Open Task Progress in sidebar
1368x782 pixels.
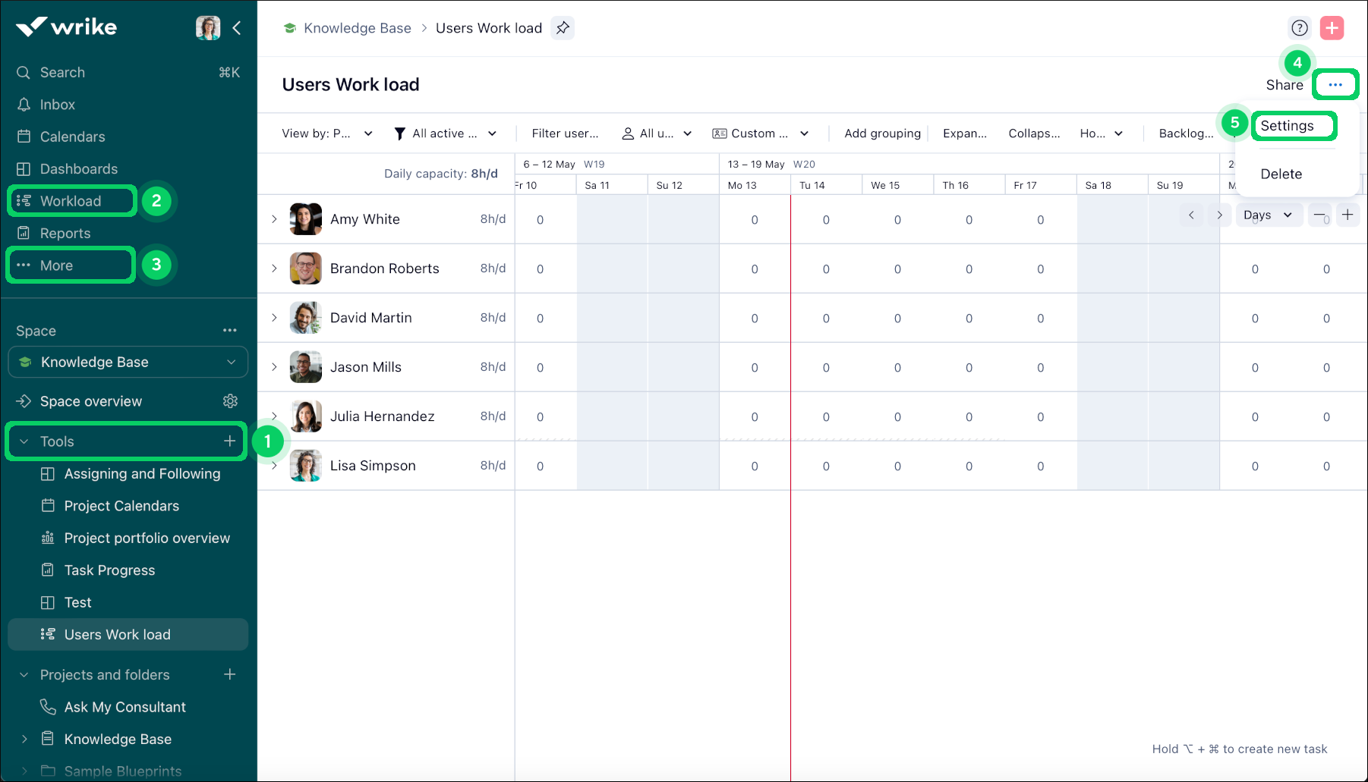[x=109, y=570]
